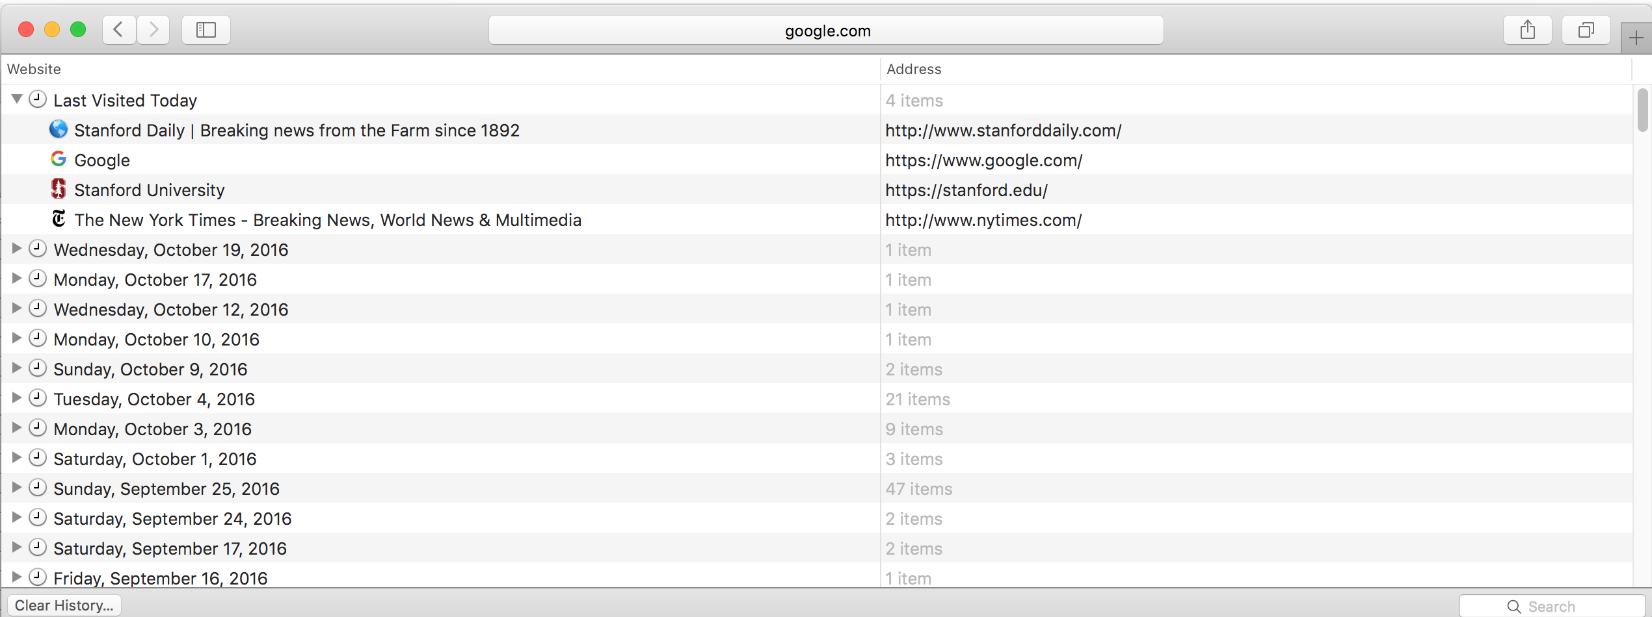Click address http://www.nytimes.com/
The image size is (1652, 617).
[x=983, y=220]
